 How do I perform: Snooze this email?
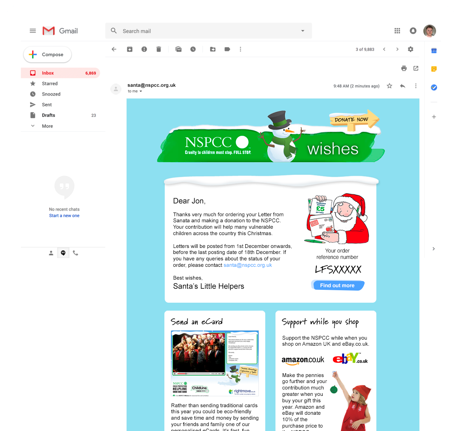click(x=193, y=49)
